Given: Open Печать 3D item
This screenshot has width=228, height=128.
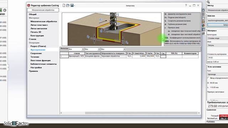Looking at the screenshot, I should click(x=36, y=32).
